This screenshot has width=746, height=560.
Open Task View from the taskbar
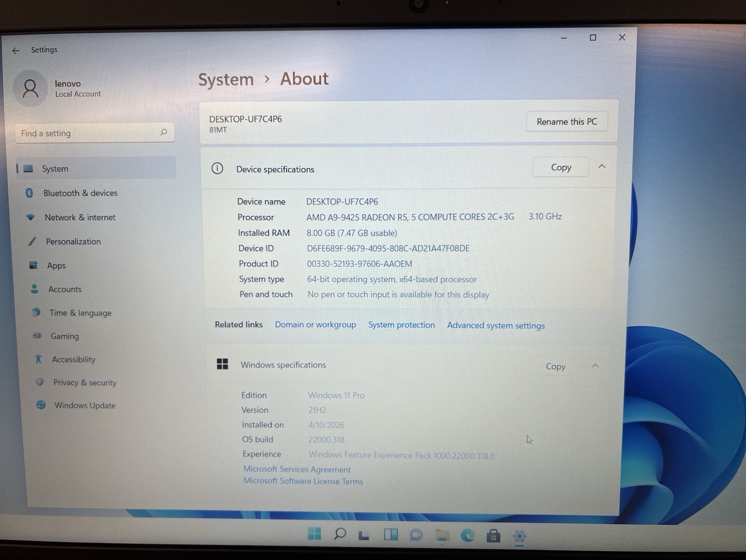[x=364, y=535]
